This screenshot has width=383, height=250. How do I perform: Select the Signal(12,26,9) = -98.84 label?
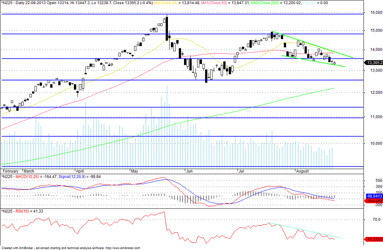[80, 177]
